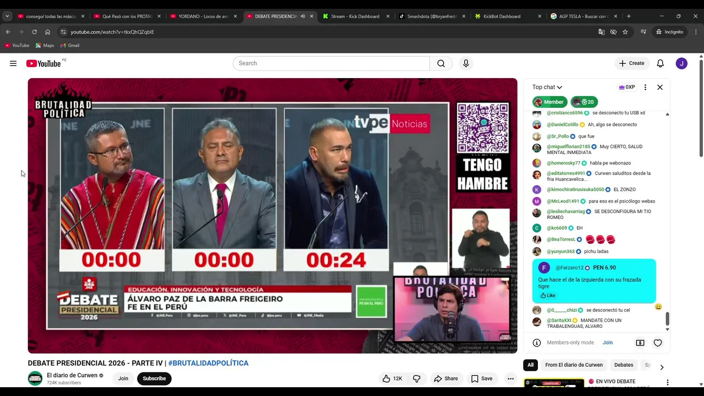
Task: Click the YouTube search input field
Action: coord(331,63)
